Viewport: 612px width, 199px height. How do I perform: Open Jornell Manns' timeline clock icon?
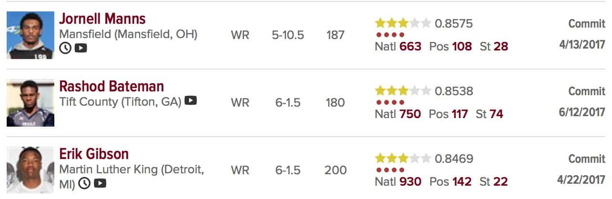[x=65, y=48]
